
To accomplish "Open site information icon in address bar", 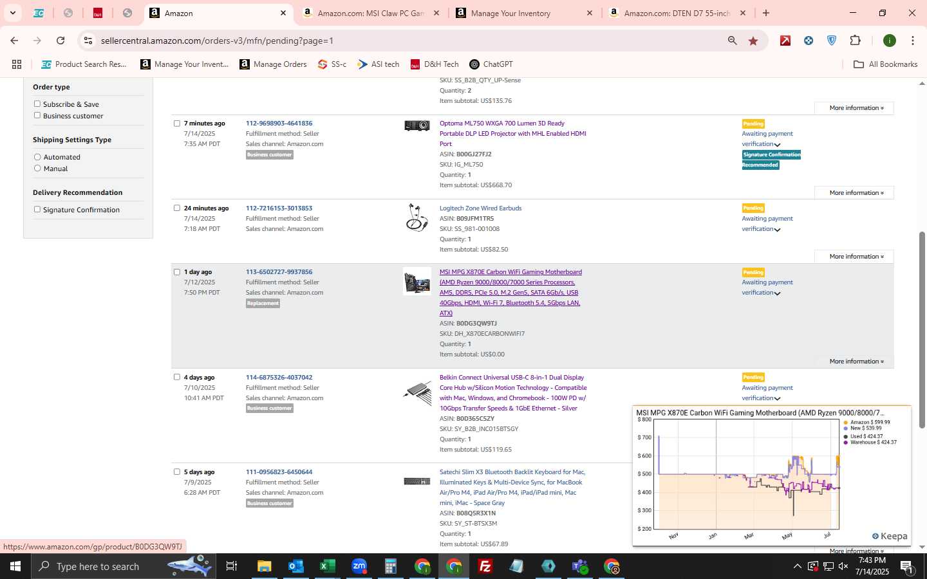I will coord(88,41).
